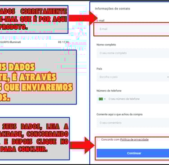Click the Informações de contato heading

(112, 9)
